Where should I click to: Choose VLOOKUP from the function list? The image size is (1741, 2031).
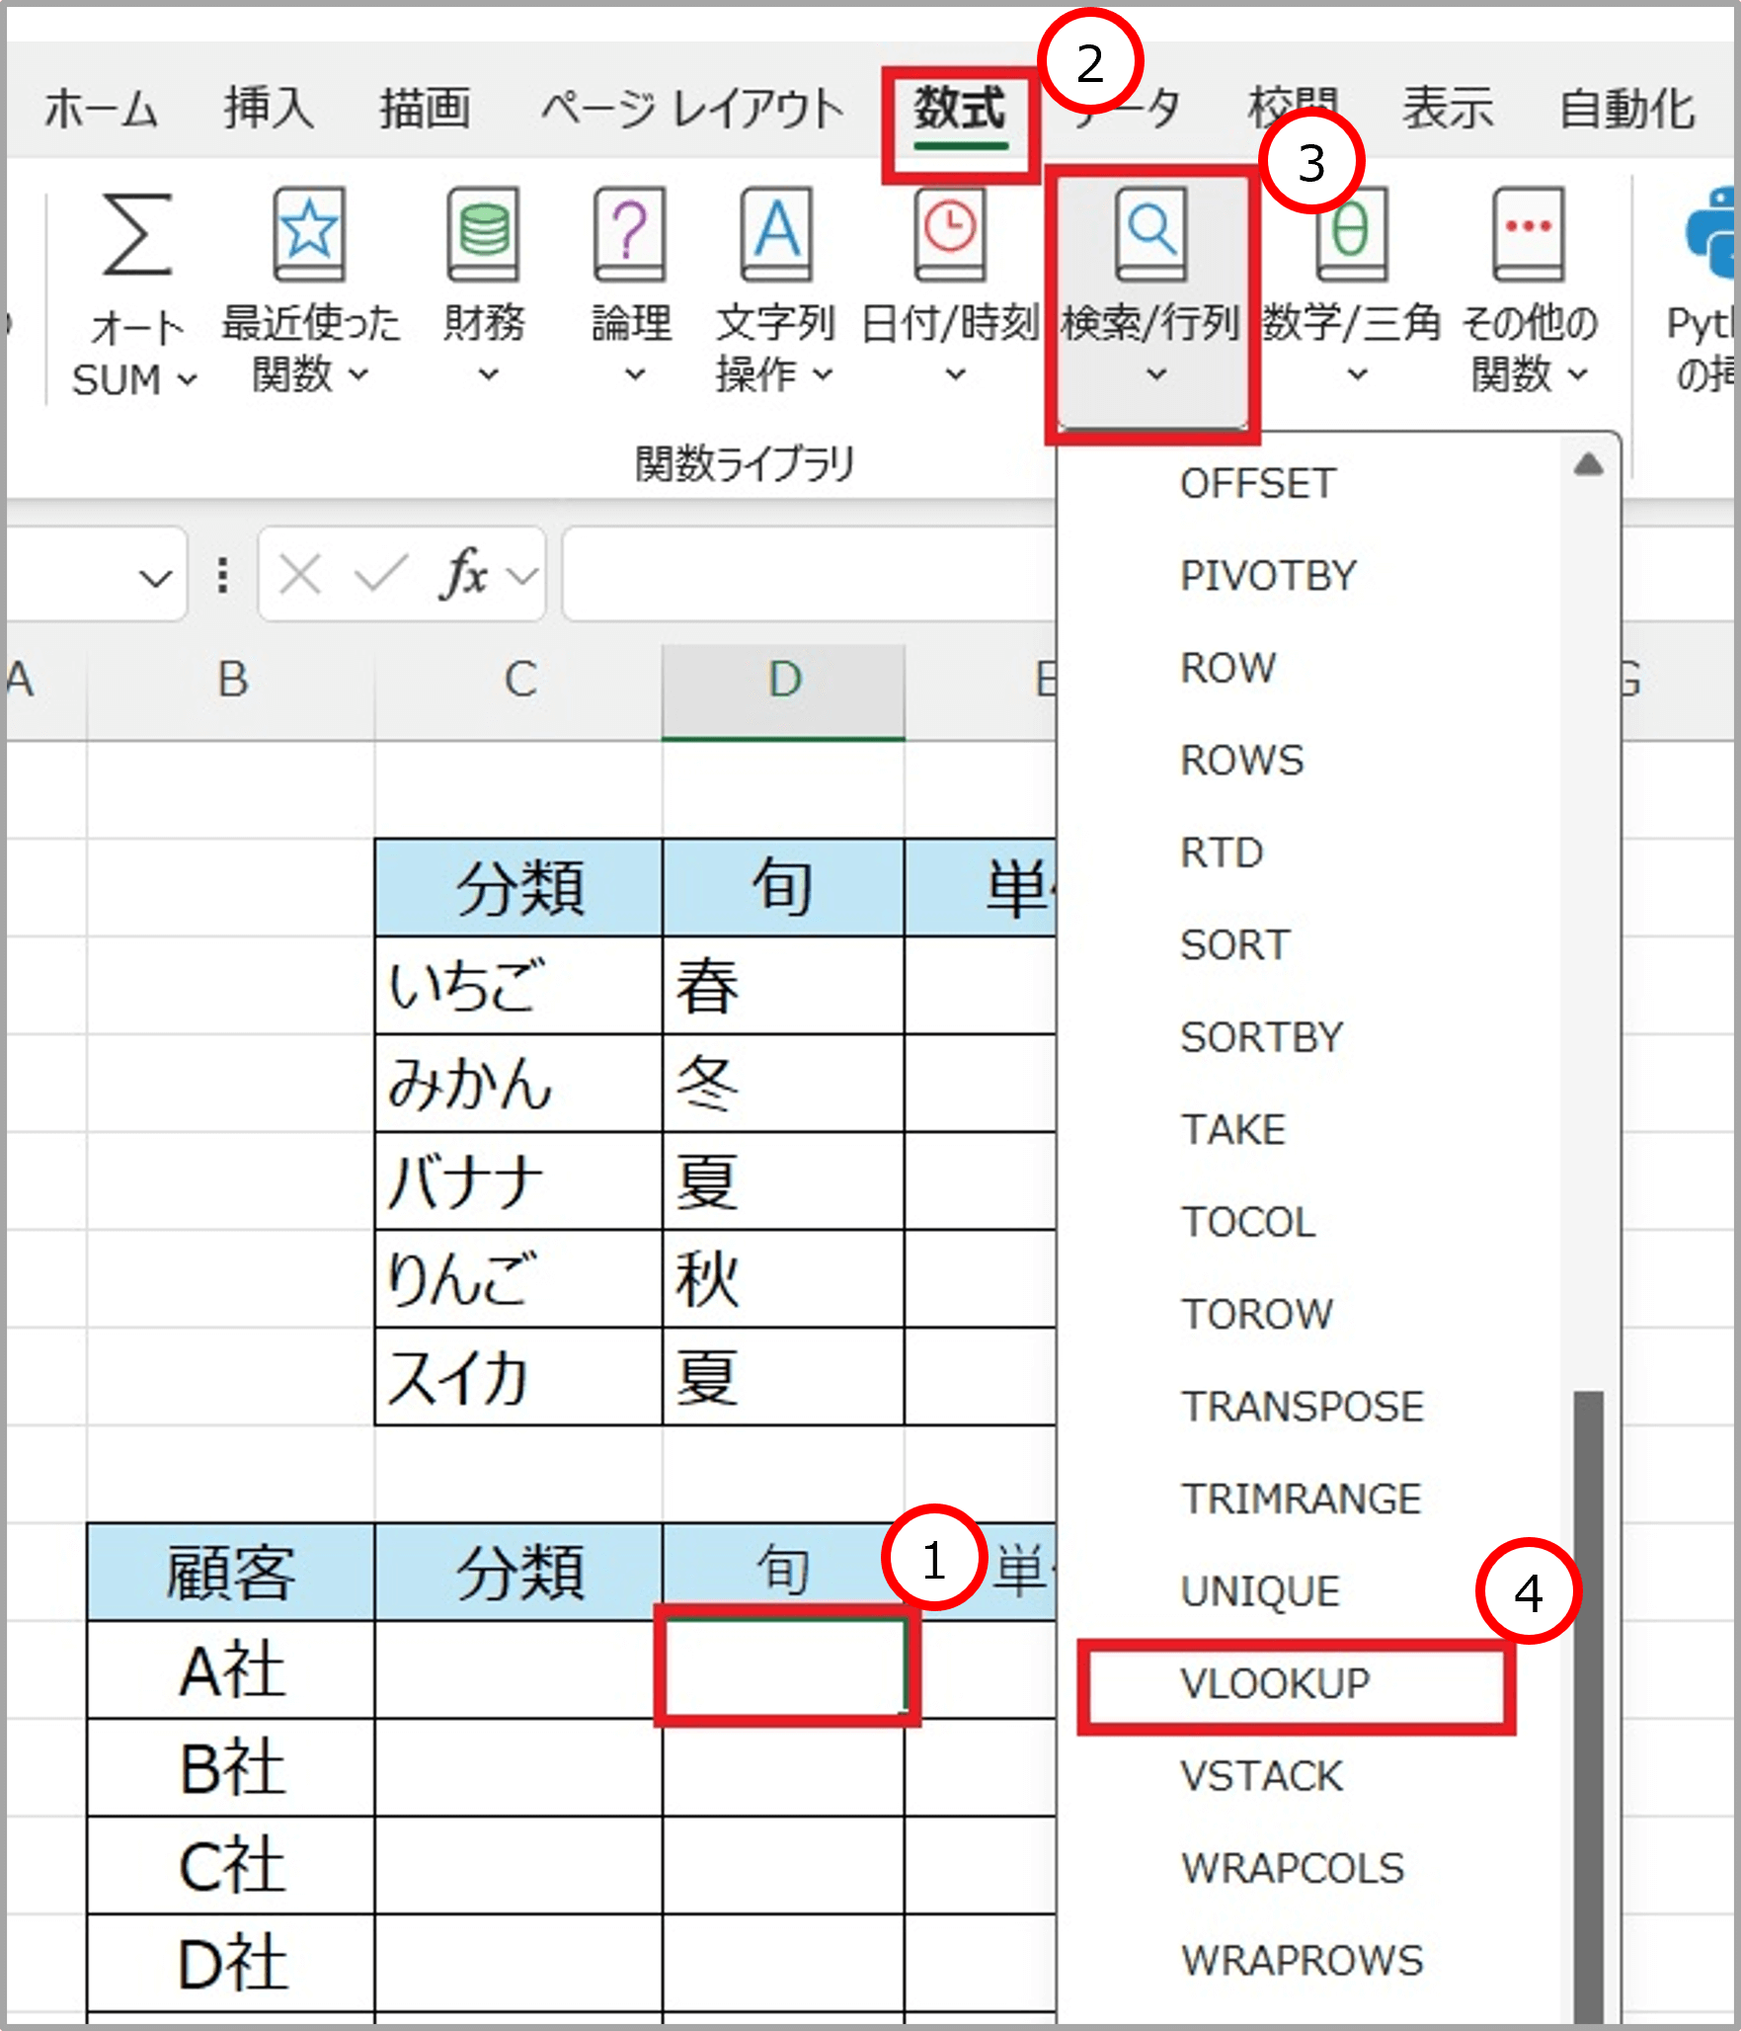[x=1275, y=1683]
